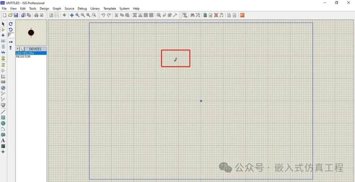355x182 pixels.
Task: Redo the last undone action
Action: click(x=109, y=15)
